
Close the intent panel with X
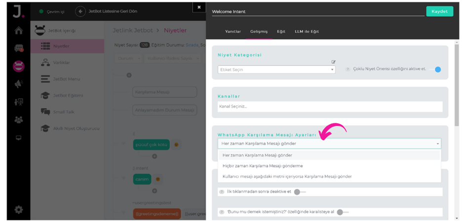(x=199, y=7)
